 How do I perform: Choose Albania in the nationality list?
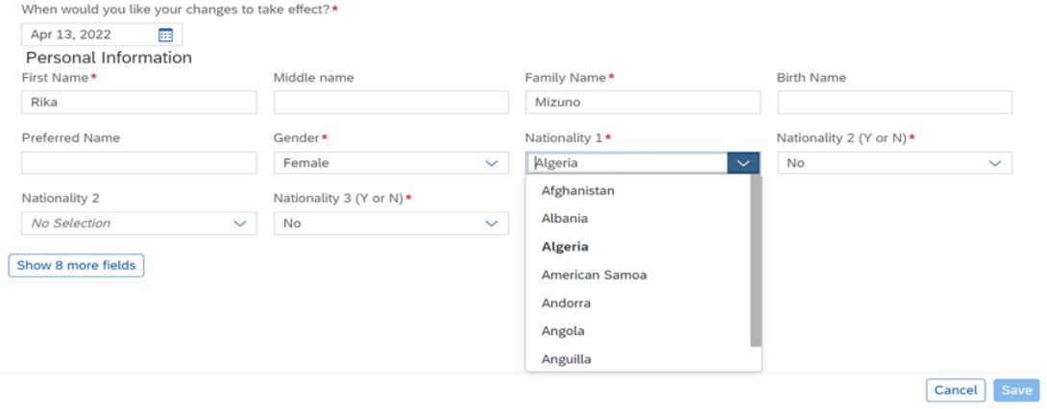tap(564, 219)
